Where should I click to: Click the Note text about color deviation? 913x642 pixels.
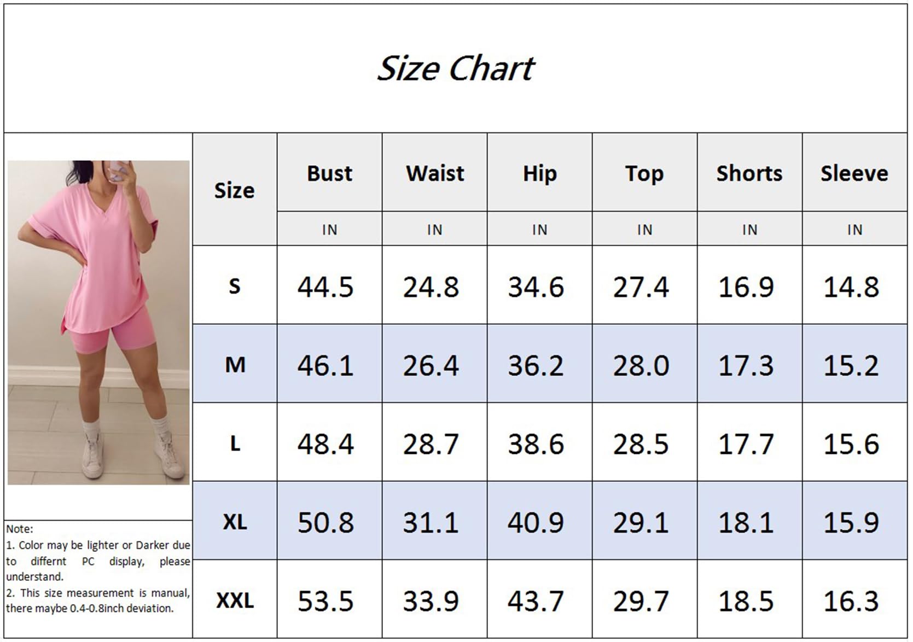pyautogui.click(x=98, y=561)
